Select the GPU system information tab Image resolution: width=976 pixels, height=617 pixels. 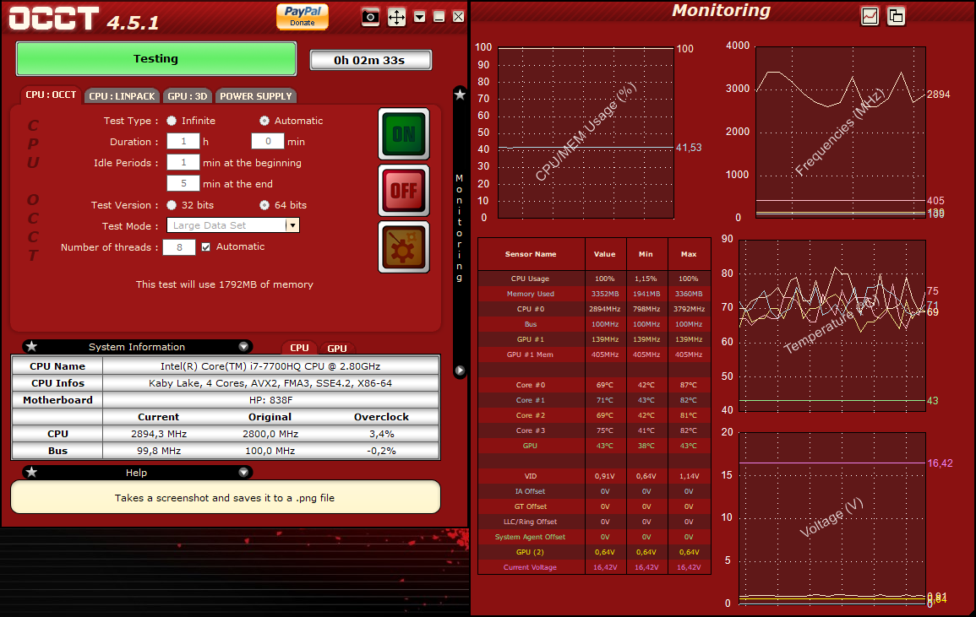(x=337, y=349)
